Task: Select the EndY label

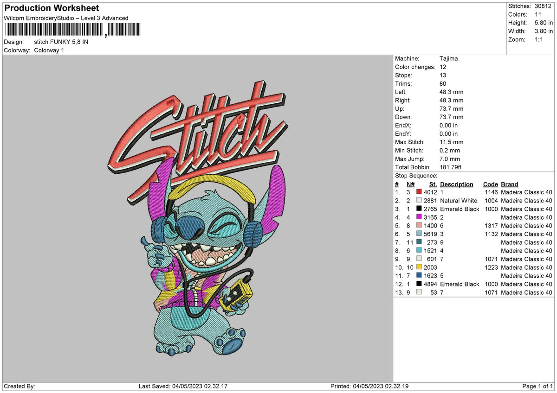Action: [x=403, y=134]
